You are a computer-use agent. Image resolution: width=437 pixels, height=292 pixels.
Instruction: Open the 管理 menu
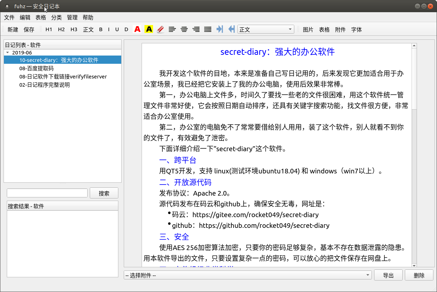(x=72, y=17)
